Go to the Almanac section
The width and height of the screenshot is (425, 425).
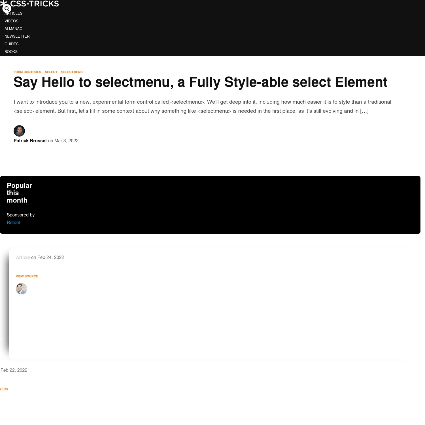click(x=13, y=29)
